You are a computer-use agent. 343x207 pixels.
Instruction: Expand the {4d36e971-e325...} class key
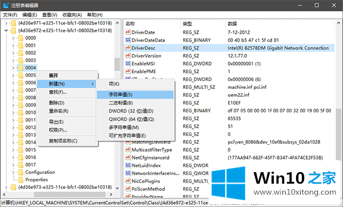[6, 23]
